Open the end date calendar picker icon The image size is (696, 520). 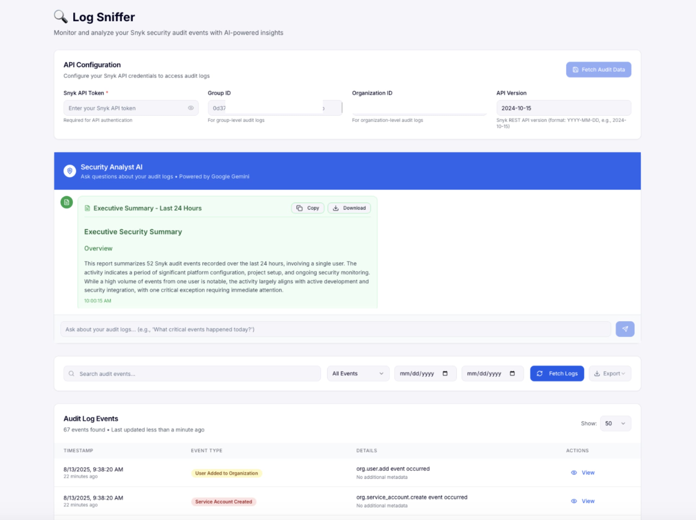(512, 374)
